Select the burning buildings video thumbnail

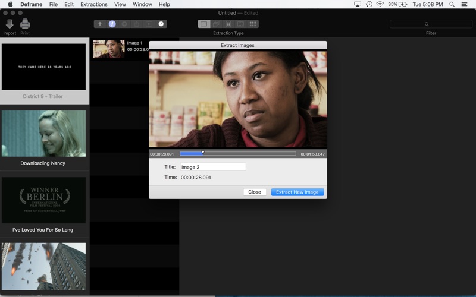(43, 266)
